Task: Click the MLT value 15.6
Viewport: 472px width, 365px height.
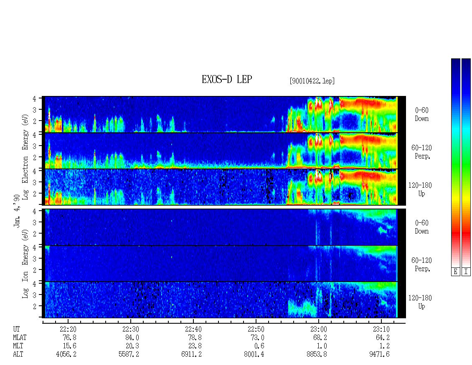Action: point(69,346)
